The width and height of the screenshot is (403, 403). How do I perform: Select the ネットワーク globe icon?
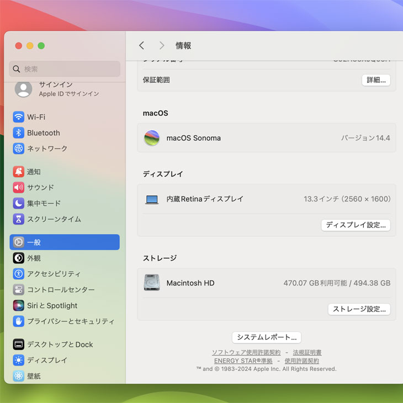click(19, 149)
